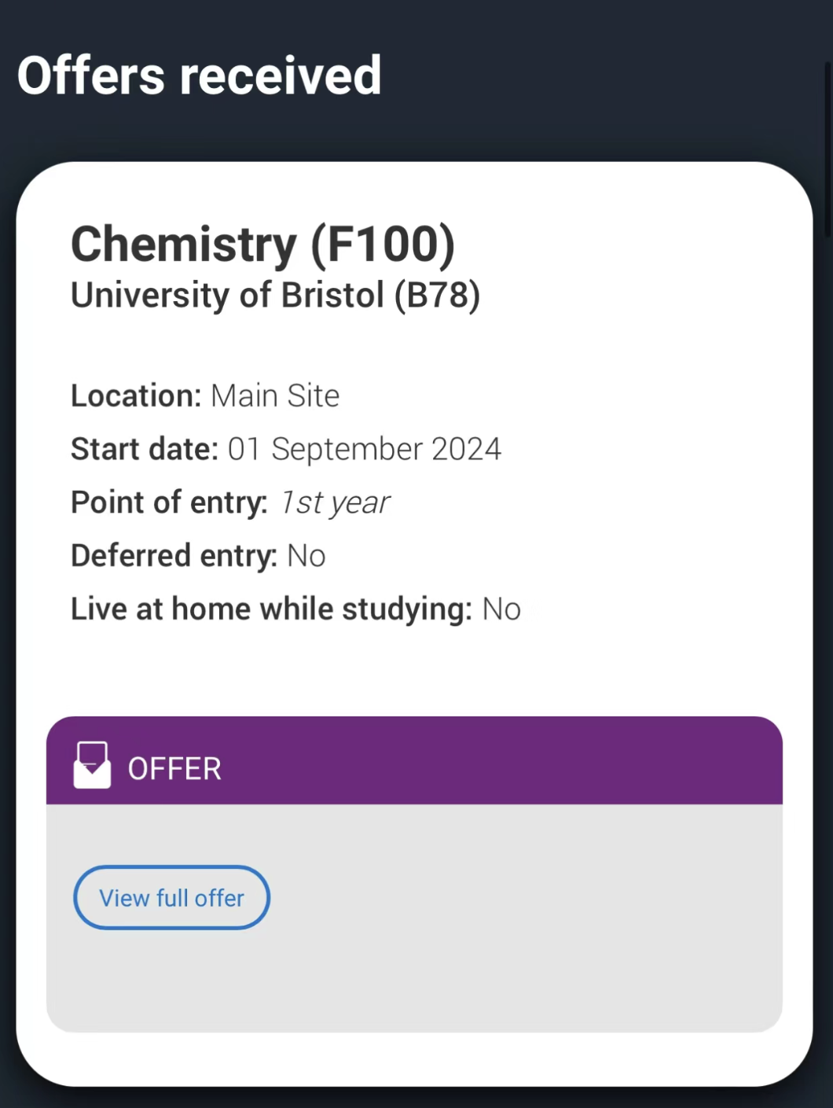Select the Point of entry 1st year line
This screenshot has width=833, height=1108.
[x=229, y=502]
